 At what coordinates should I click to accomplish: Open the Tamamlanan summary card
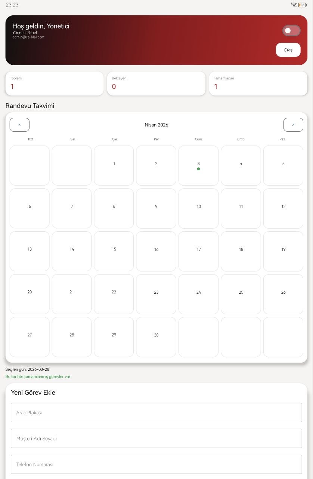coord(258,83)
